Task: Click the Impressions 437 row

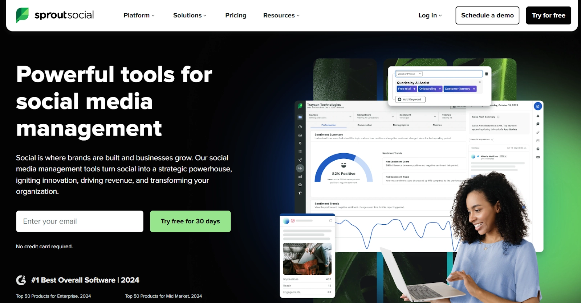Action: [307, 279]
